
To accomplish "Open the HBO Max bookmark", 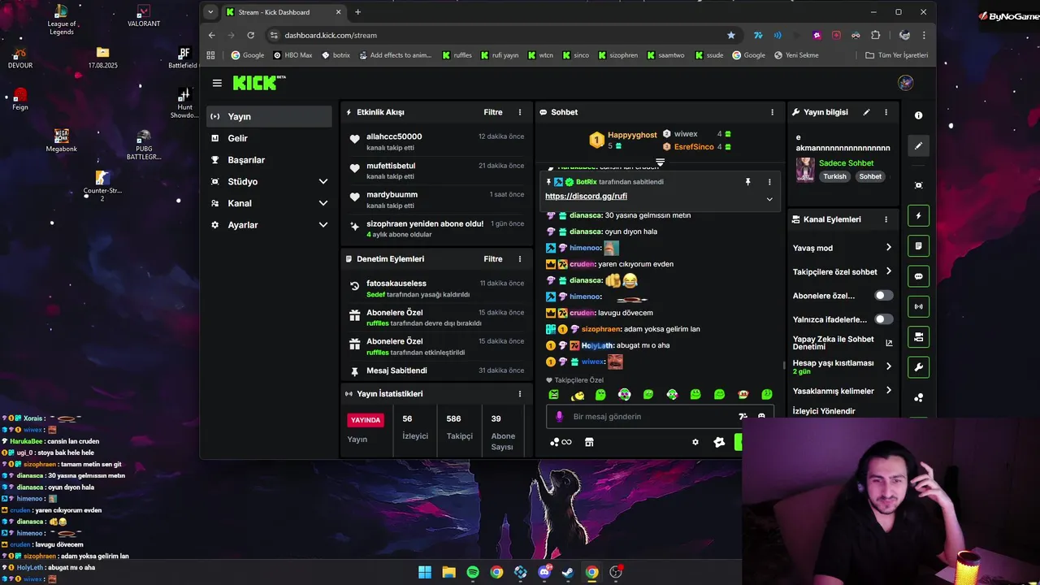I will pyautogui.click(x=292, y=55).
